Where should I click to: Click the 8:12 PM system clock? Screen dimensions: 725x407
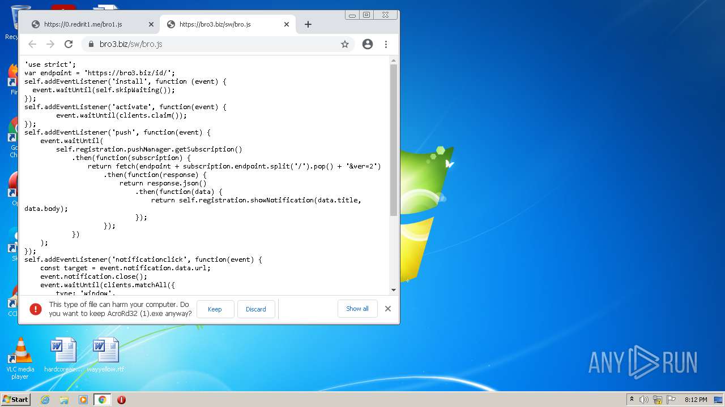[x=696, y=400]
